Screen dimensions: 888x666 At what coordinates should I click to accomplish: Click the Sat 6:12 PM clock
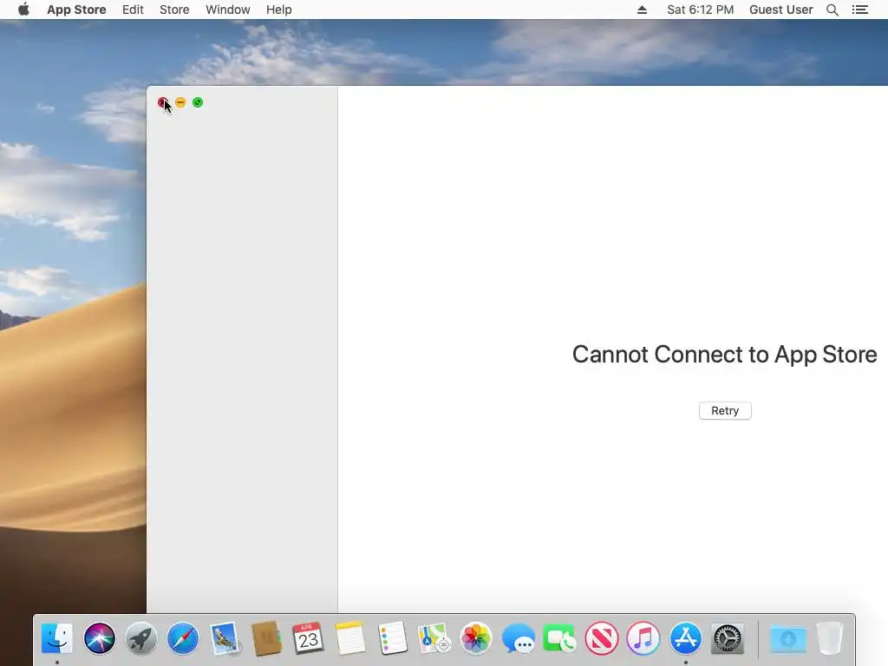(x=700, y=10)
